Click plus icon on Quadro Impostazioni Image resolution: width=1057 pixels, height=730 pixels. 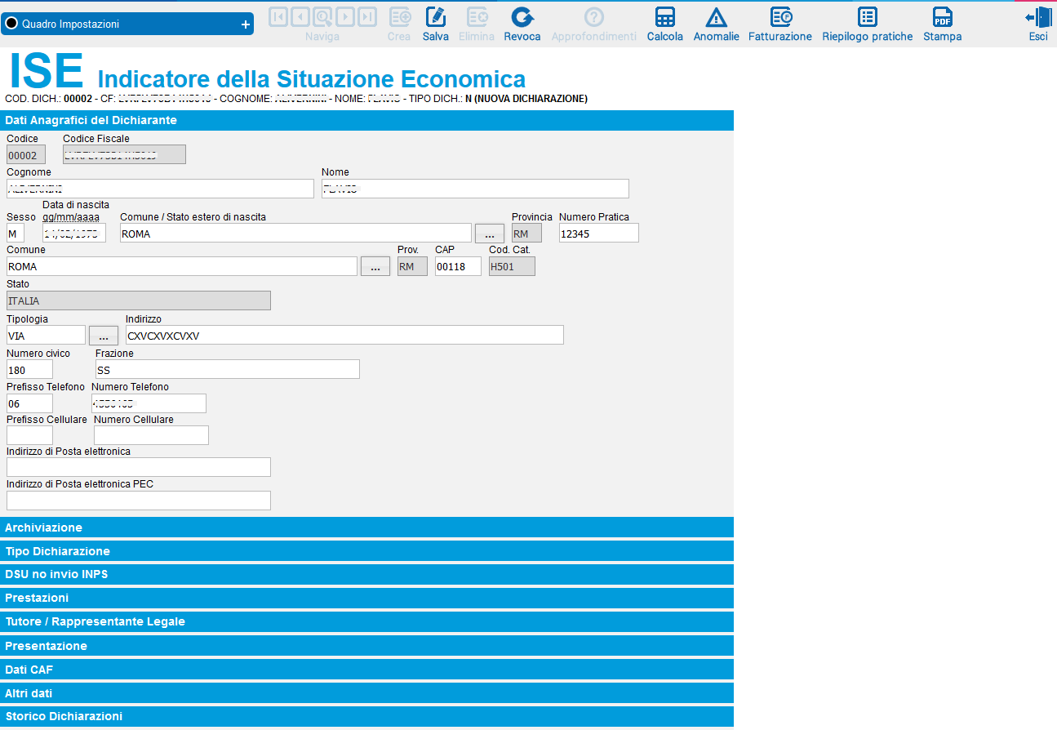tap(245, 24)
